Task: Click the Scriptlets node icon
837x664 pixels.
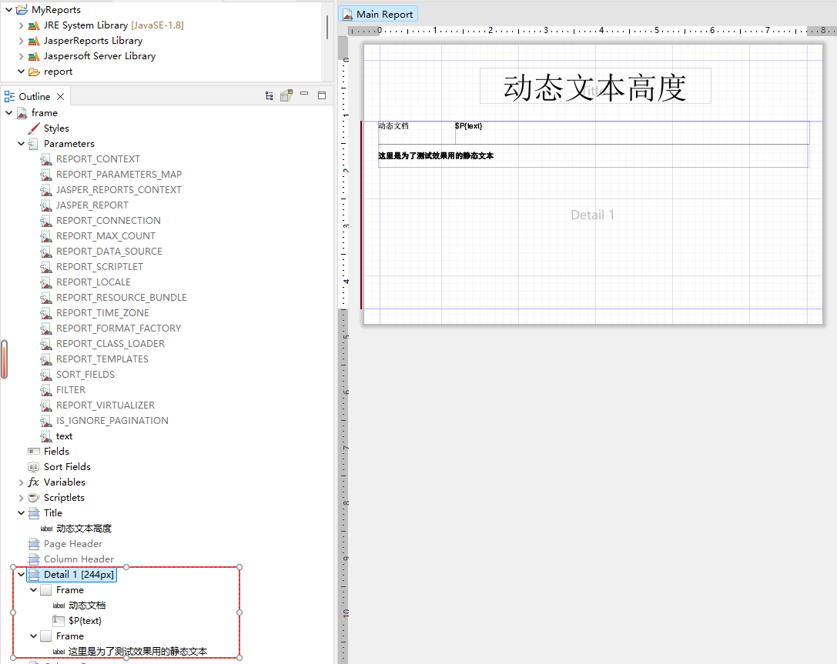Action: point(33,498)
